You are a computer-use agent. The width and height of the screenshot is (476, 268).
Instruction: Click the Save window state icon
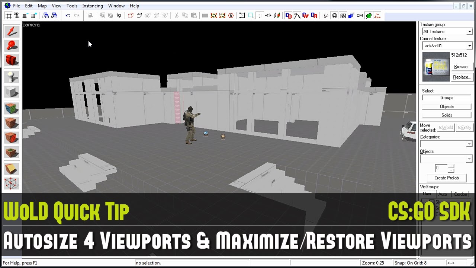point(55,16)
